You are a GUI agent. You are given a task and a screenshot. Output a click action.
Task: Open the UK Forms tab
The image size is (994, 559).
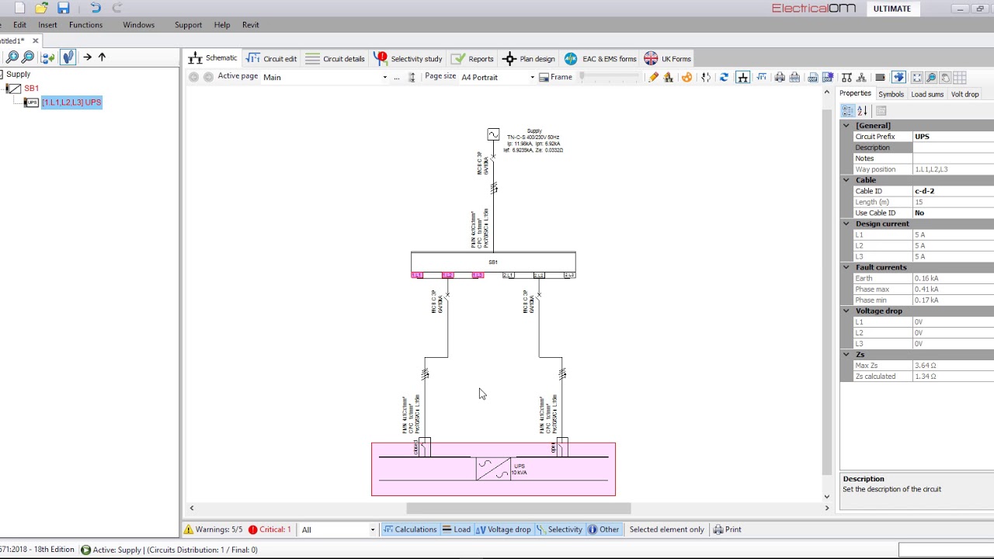pos(667,58)
